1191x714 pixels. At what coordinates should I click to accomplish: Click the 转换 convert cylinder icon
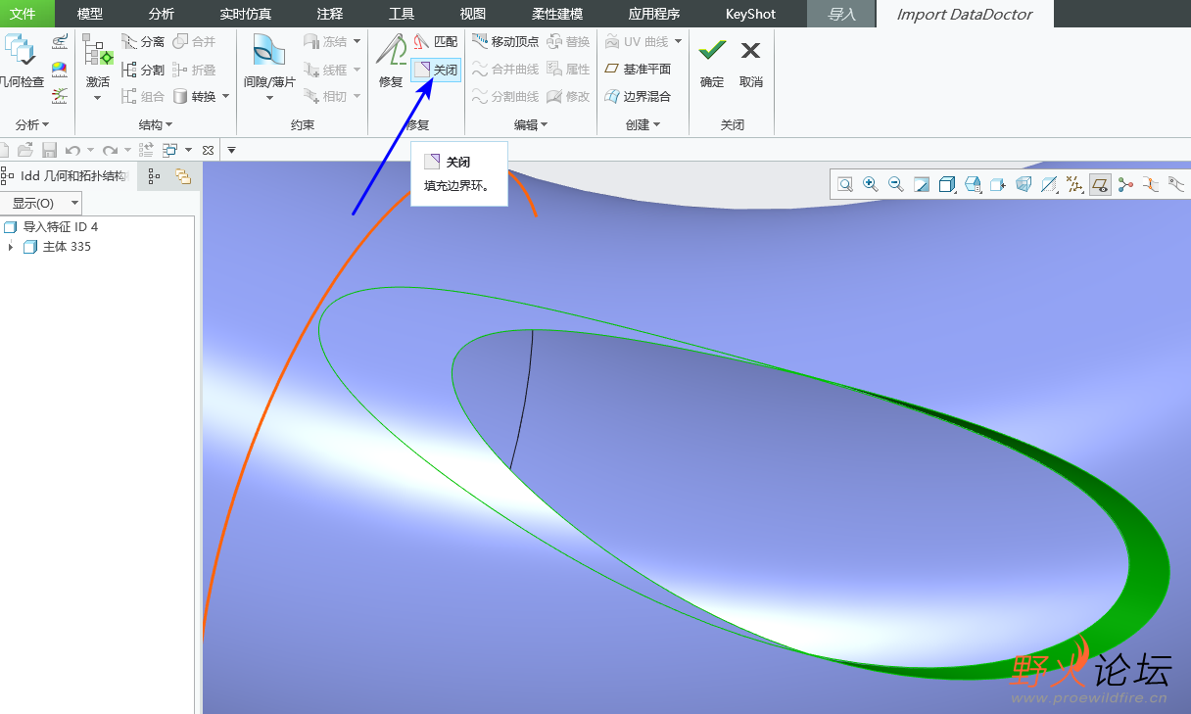[x=181, y=96]
